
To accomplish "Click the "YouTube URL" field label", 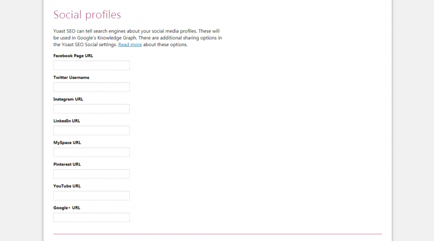I will click(67, 186).
